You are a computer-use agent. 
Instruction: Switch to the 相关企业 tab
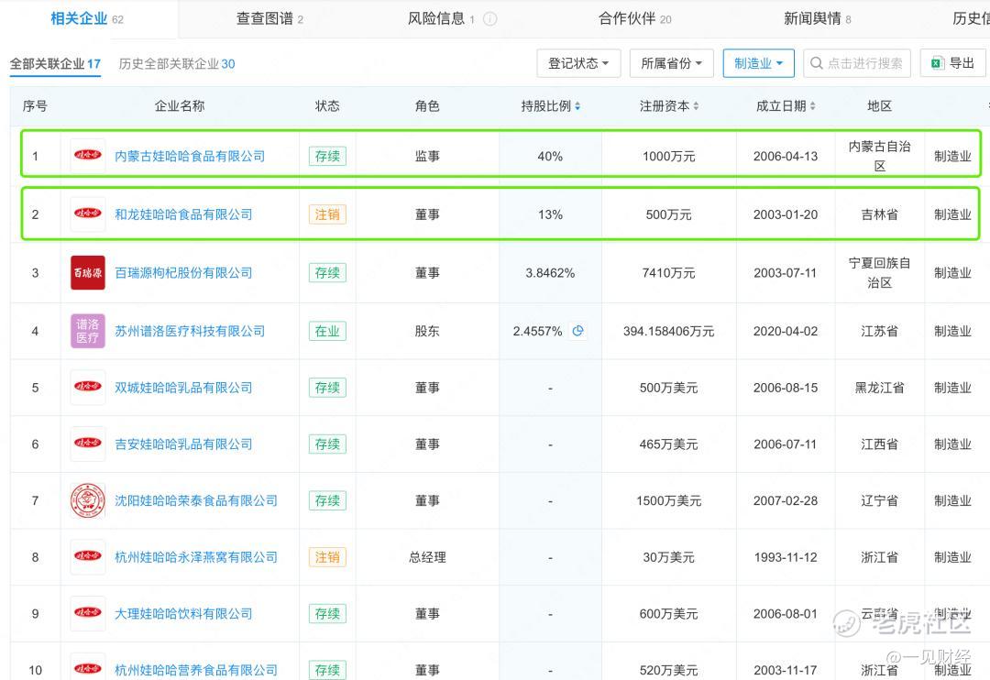[87, 19]
